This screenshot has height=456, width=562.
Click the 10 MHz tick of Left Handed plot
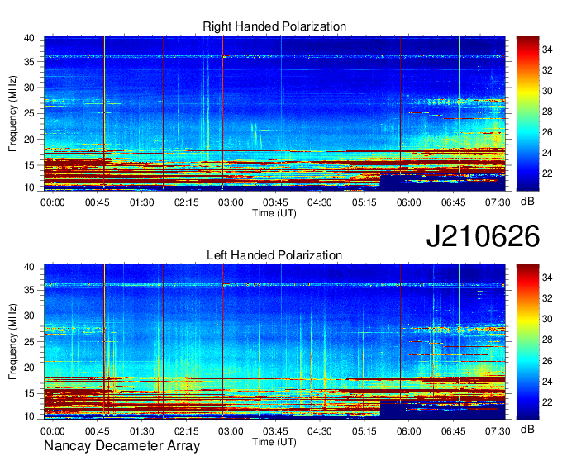click(30, 416)
